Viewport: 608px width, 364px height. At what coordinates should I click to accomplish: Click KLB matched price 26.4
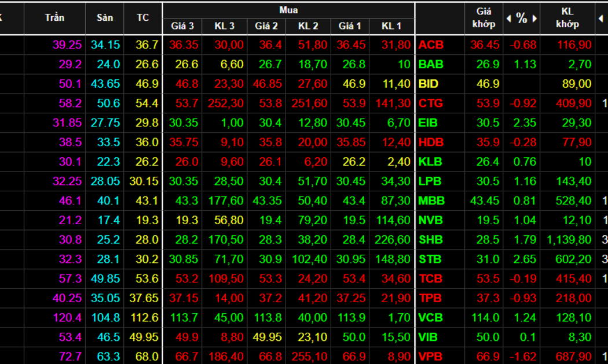(488, 162)
